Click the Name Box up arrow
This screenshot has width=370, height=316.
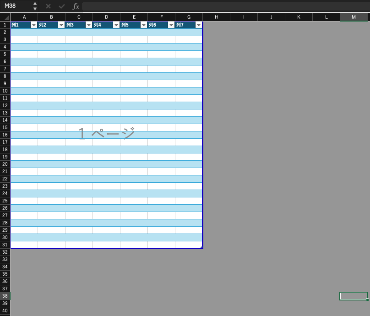click(35, 4)
